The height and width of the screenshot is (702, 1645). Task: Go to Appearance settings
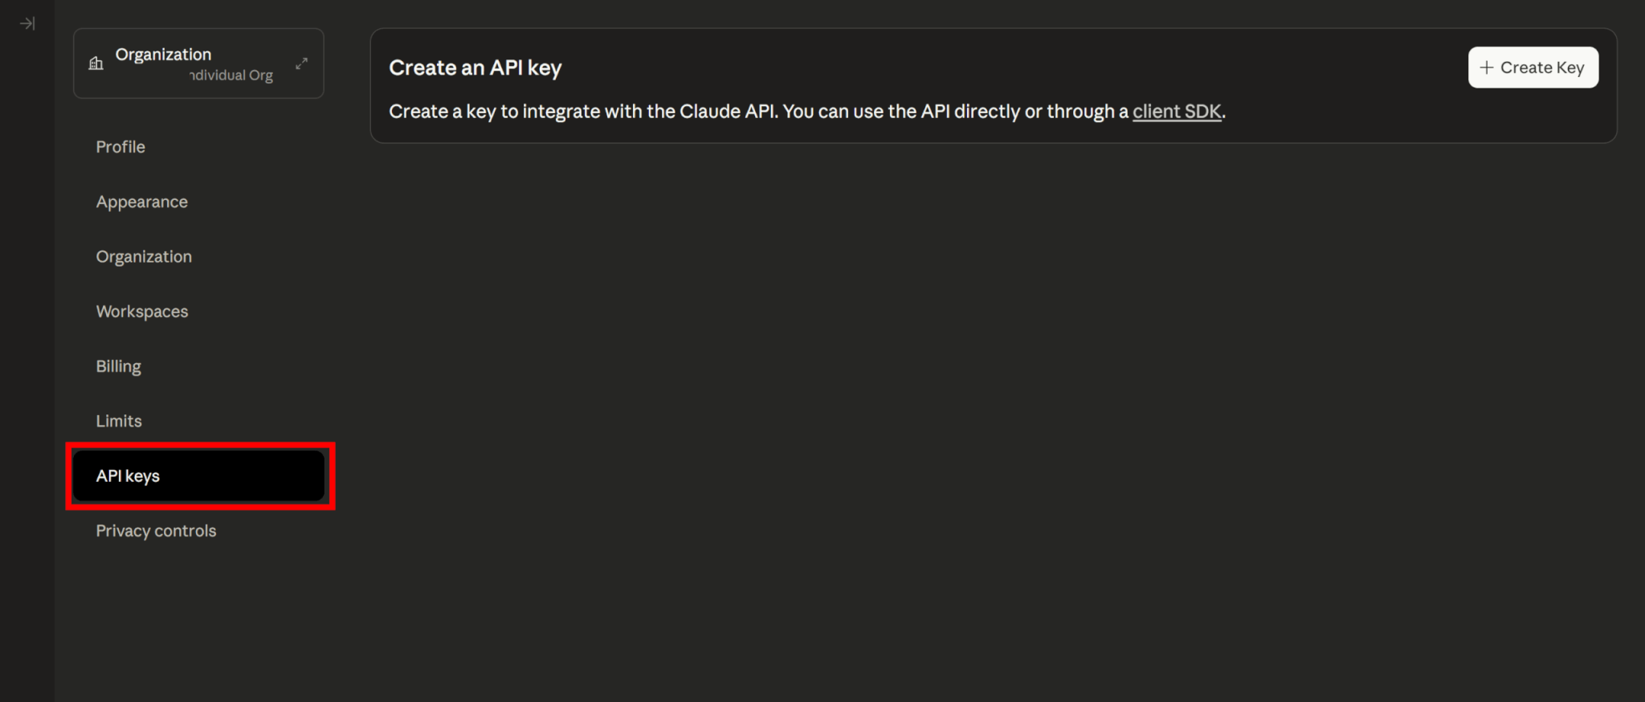tap(142, 202)
